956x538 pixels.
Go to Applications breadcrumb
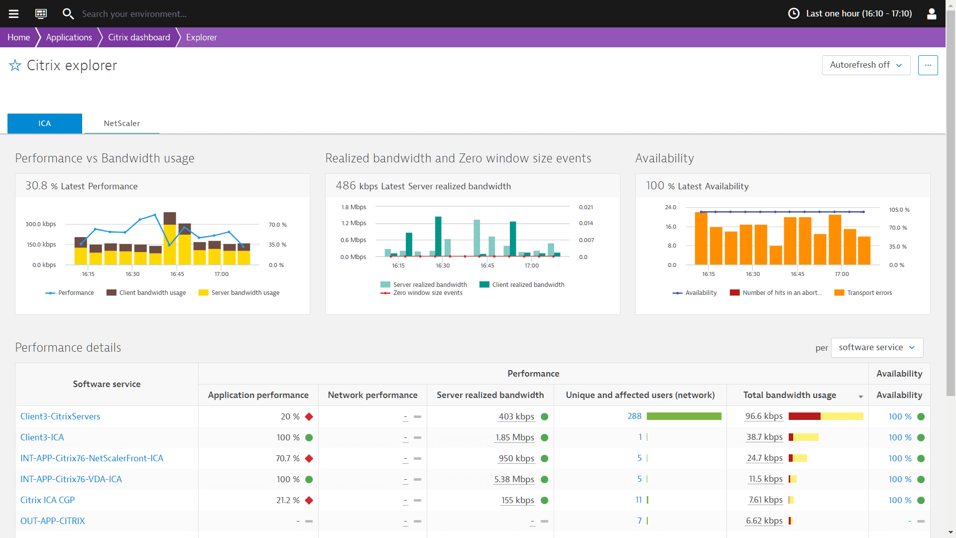click(x=69, y=37)
